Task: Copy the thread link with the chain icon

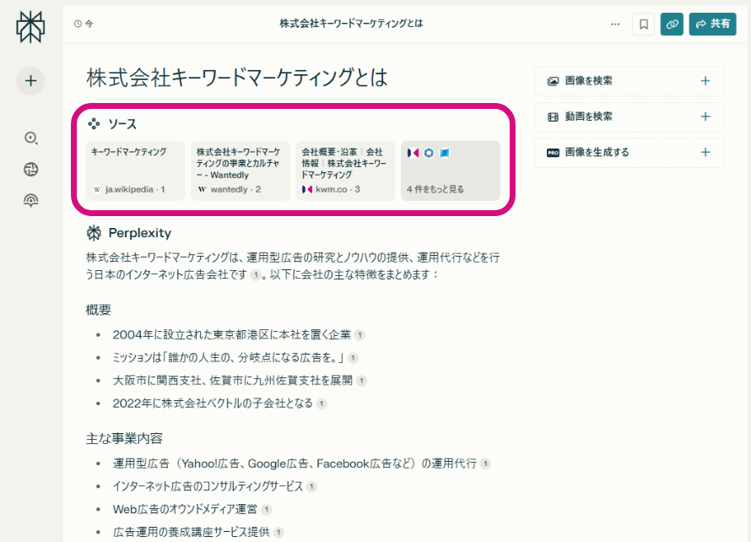Action: pos(672,24)
